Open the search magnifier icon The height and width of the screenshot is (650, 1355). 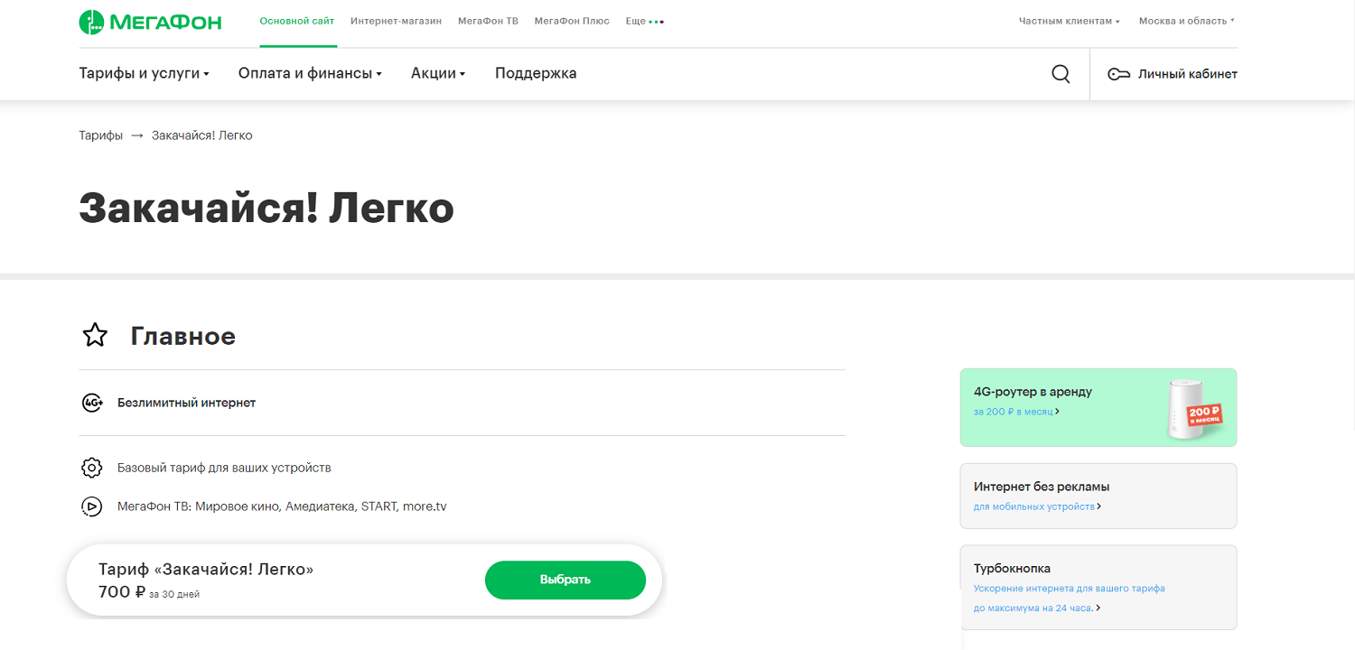(x=1061, y=74)
